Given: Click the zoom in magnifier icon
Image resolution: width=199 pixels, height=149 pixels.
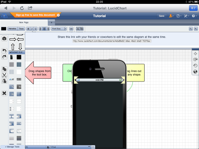Looking at the screenshot, I should point(191,29).
